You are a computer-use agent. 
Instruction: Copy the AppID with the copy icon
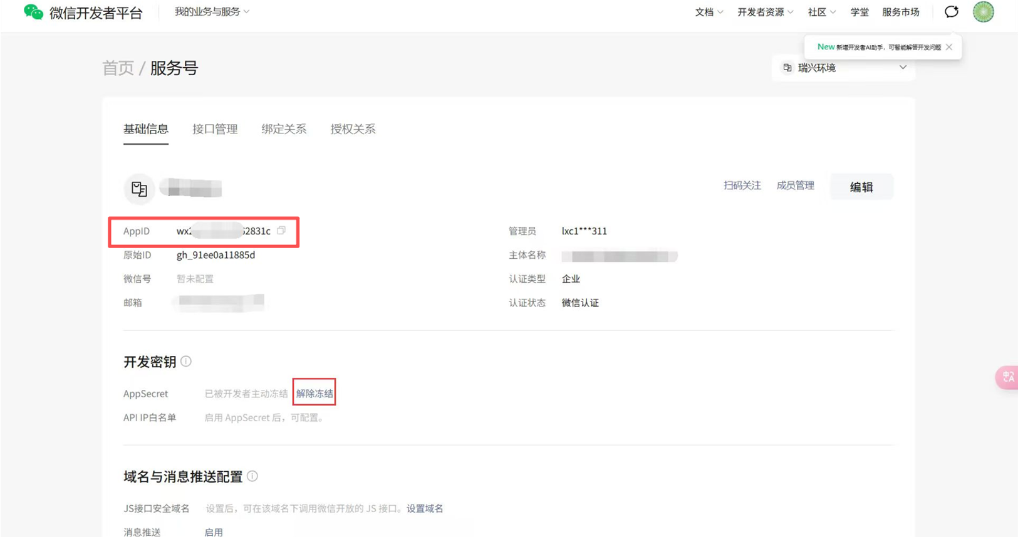click(x=281, y=231)
